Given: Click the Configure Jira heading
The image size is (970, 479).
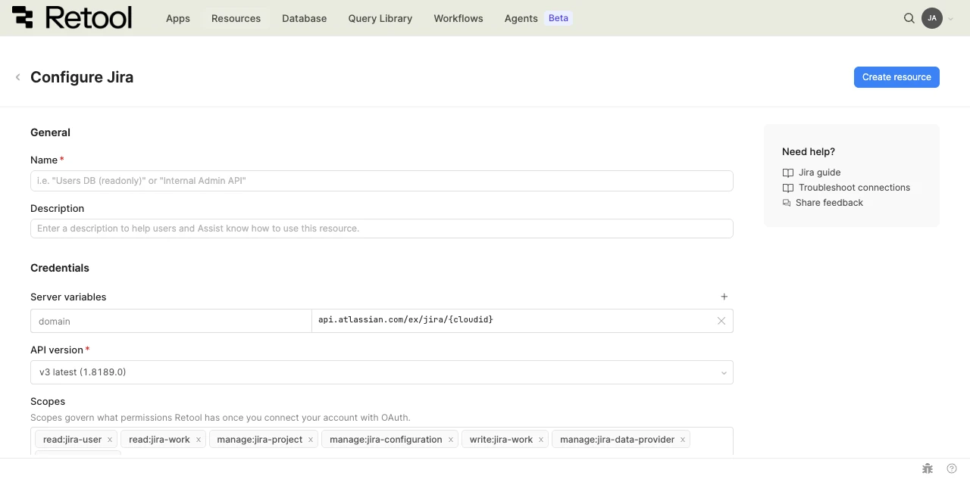Looking at the screenshot, I should [82, 77].
